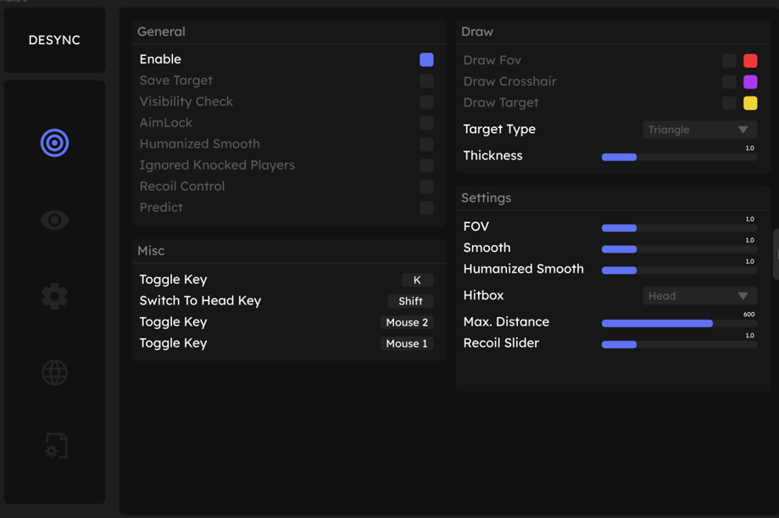The width and height of the screenshot is (779, 518).
Task: Click the Visibility Check label
Action: pyautogui.click(x=186, y=102)
